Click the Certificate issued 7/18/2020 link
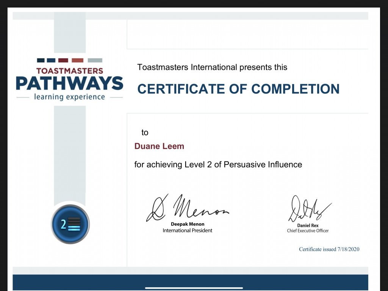This screenshot has width=388, height=291. (x=329, y=249)
